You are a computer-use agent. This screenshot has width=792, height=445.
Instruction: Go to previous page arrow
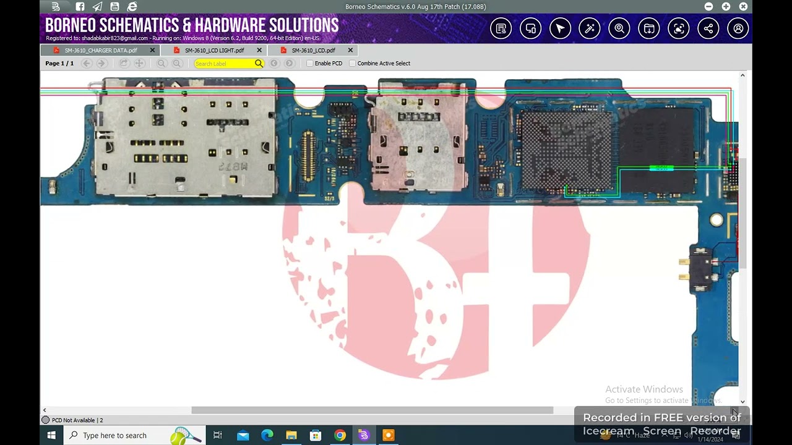click(x=87, y=63)
